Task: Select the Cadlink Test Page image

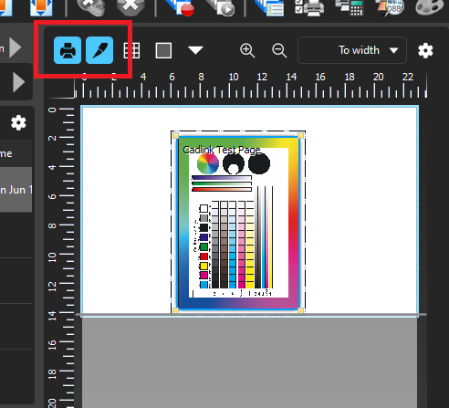Action: (x=238, y=222)
